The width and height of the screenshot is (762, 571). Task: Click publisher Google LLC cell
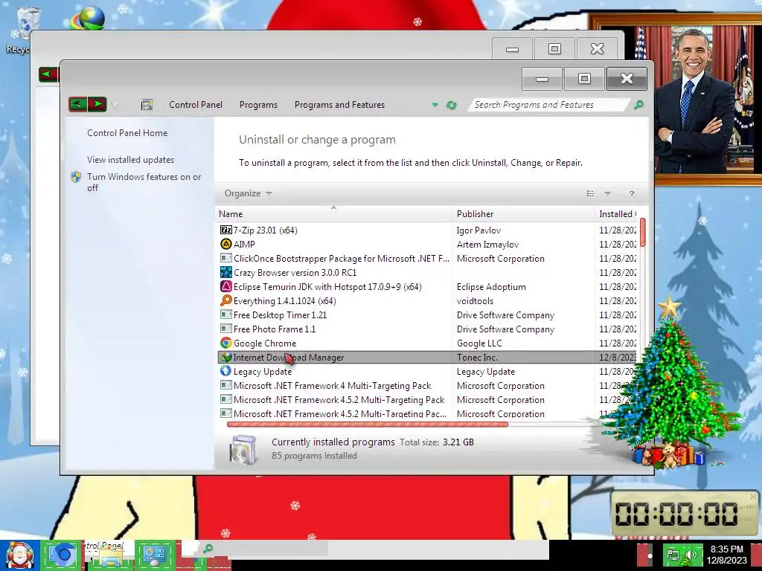coord(479,343)
